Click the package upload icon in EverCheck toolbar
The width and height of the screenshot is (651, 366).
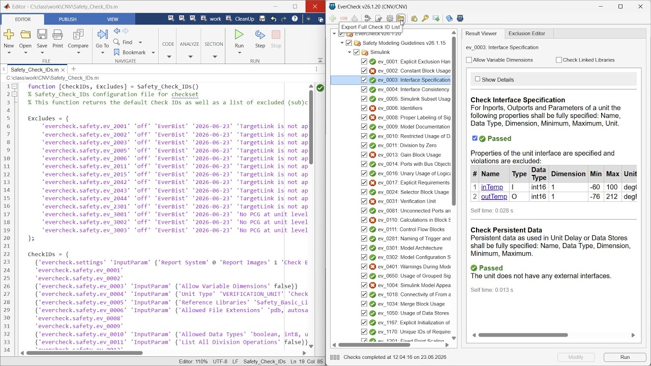click(414, 19)
